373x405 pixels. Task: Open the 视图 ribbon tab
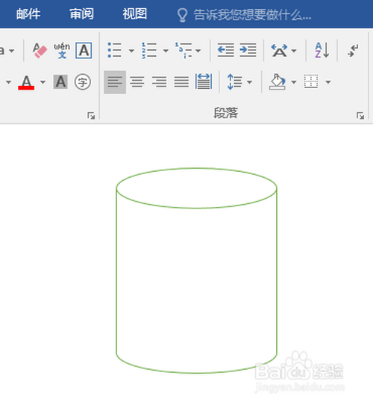pos(134,13)
